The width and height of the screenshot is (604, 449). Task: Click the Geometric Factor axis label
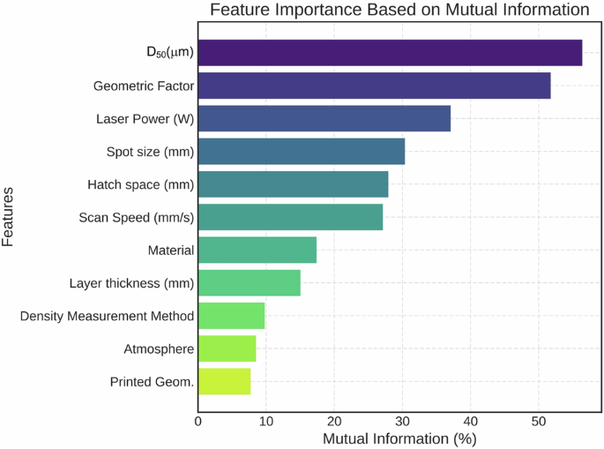coord(144,86)
